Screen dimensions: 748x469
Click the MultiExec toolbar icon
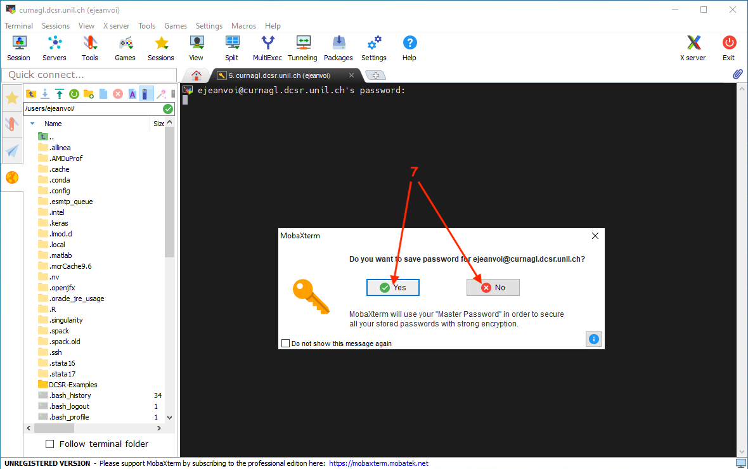267,48
